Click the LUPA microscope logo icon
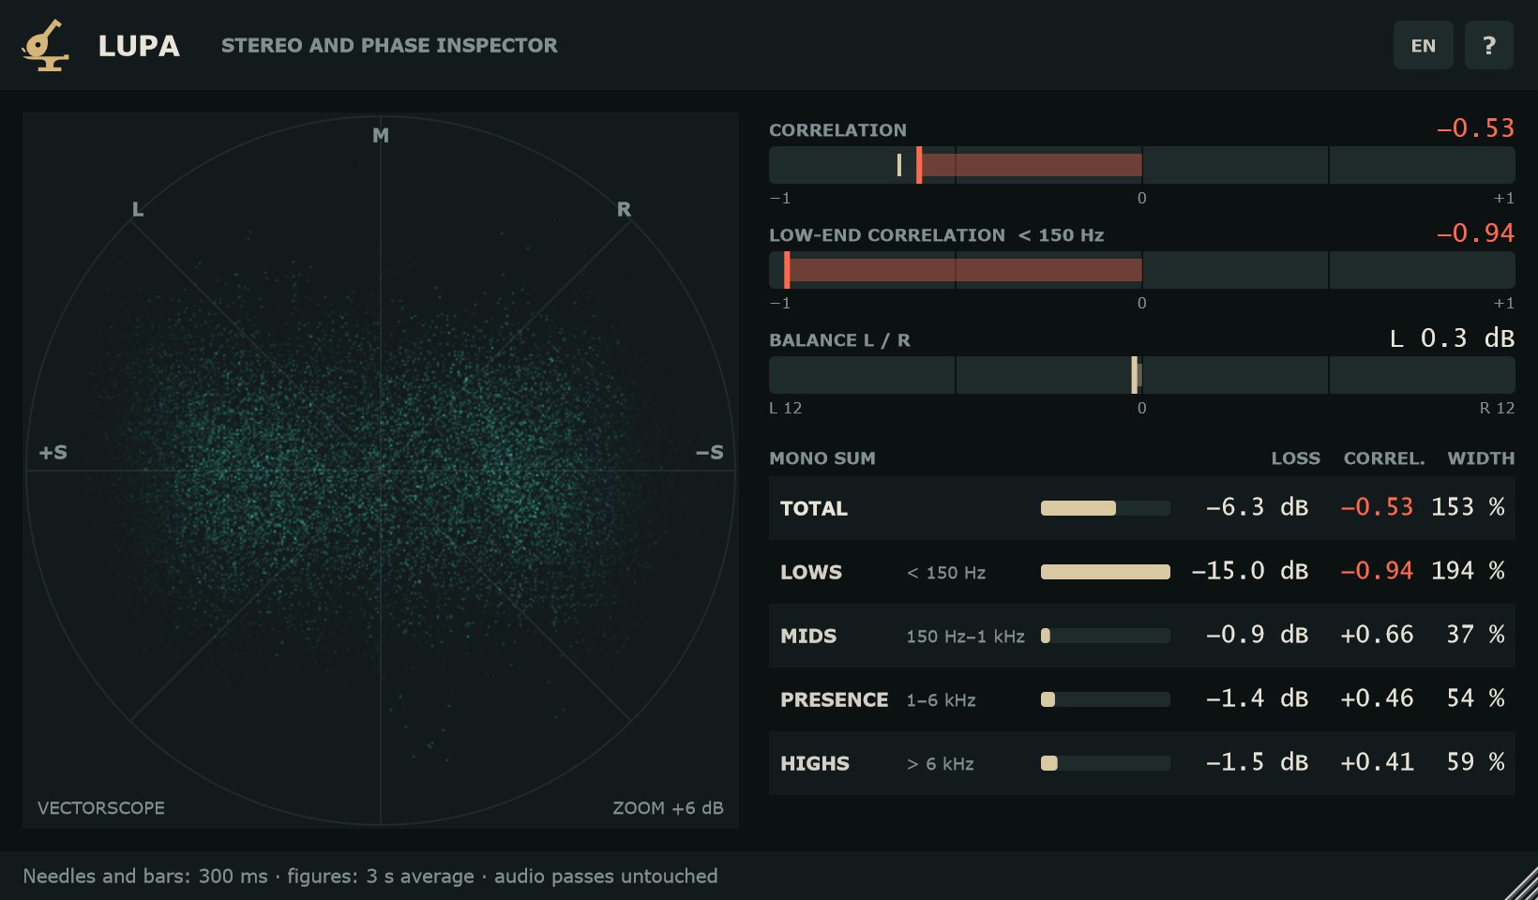Image resolution: width=1538 pixels, height=900 pixels. click(x=45, y=45)
